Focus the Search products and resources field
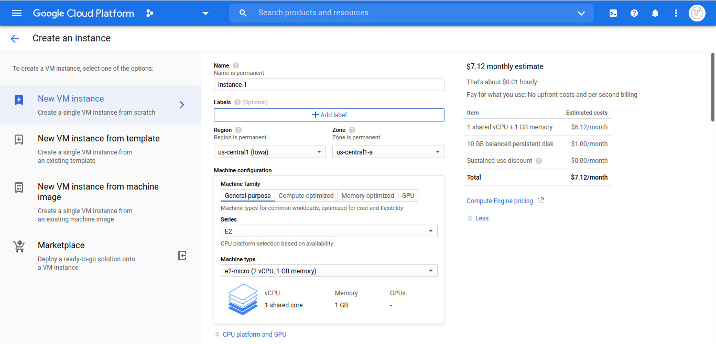Screen dimensions: 716x344 pos(411,13)
